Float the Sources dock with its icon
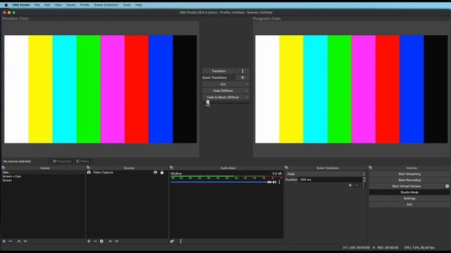The height and width of the screenshot is (253, 451). coord(88,168)
